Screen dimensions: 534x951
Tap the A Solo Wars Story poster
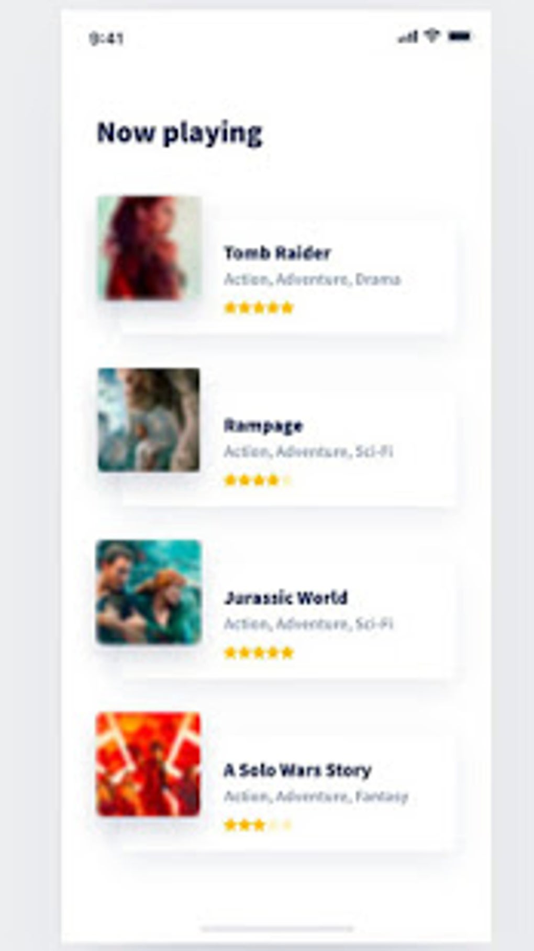coord(149,764)
